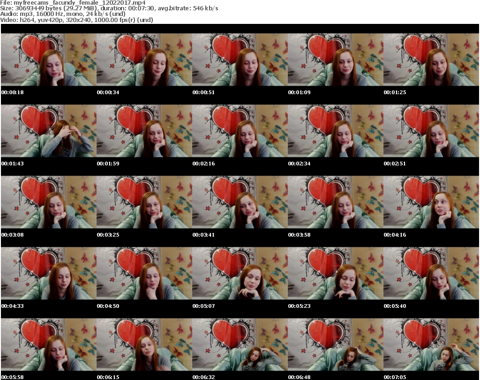Select the thumbnail labeled 00:05:07
This screenshot has height=380, width=480.
point(240,273)
